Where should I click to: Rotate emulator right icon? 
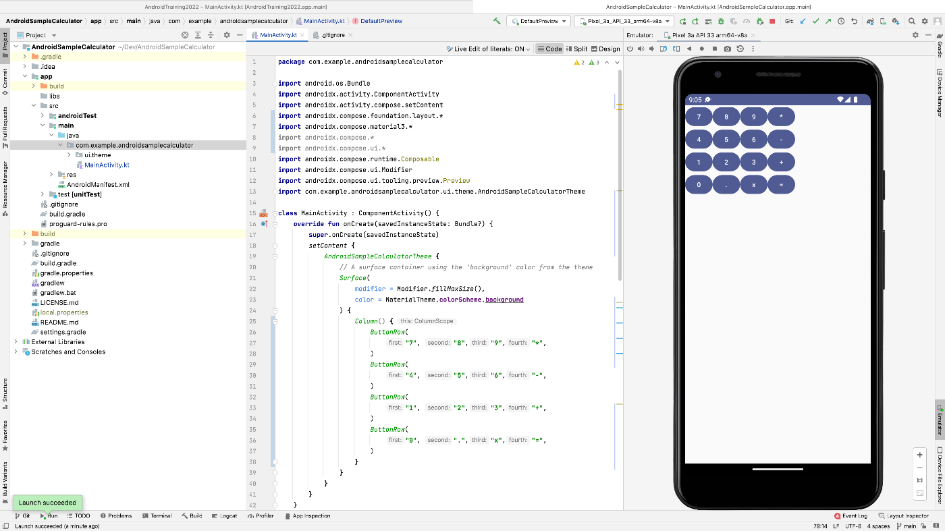click(676, 49)
